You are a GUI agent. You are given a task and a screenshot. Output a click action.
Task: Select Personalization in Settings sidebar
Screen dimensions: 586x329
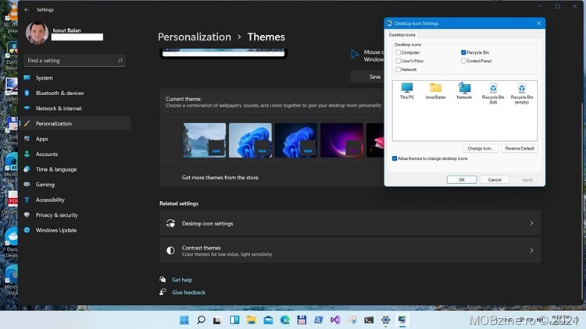(x=76, y=123)
